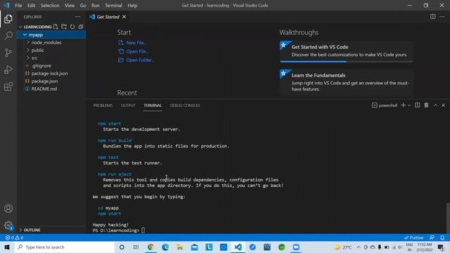450x253 pixels.
Task: Open Get Started with VS Code walkthrough
Action: click(x=347, y=51)
